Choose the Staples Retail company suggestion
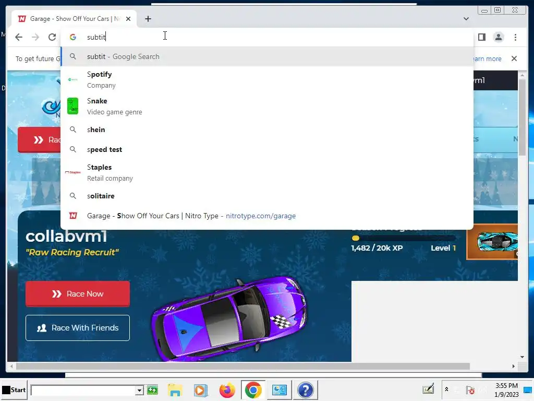This screenshot has height=401, width=534. point(266,172)
